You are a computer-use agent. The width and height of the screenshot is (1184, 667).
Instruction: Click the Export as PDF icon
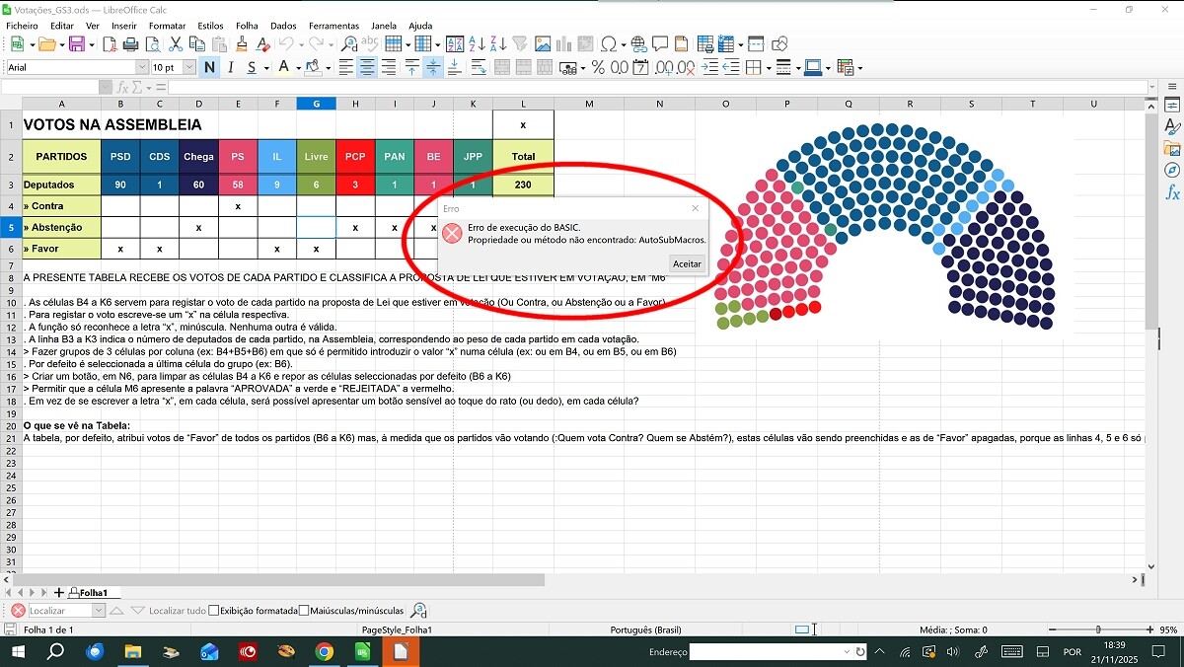110,44
